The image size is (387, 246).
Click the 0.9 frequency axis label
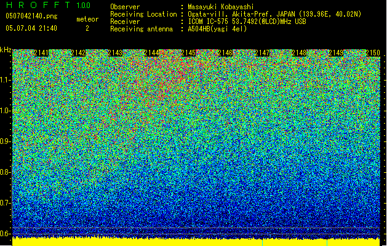pyautogui.click(x=5, y=141)
